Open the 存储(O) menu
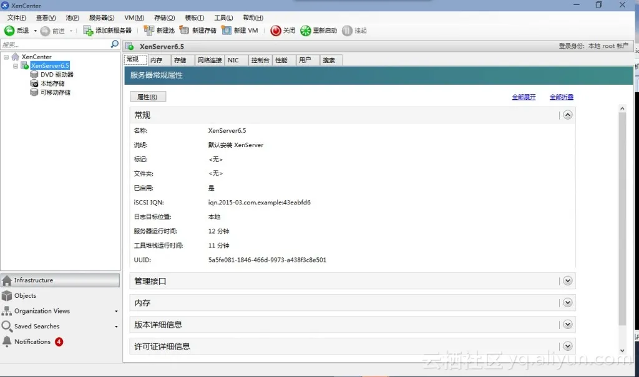Image resolution: width=639 pixels, height=377 pixels. [x=164, y=17]
